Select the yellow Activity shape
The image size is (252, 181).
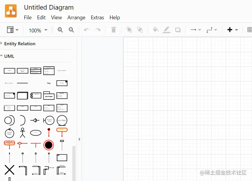[x=62, y=133]
